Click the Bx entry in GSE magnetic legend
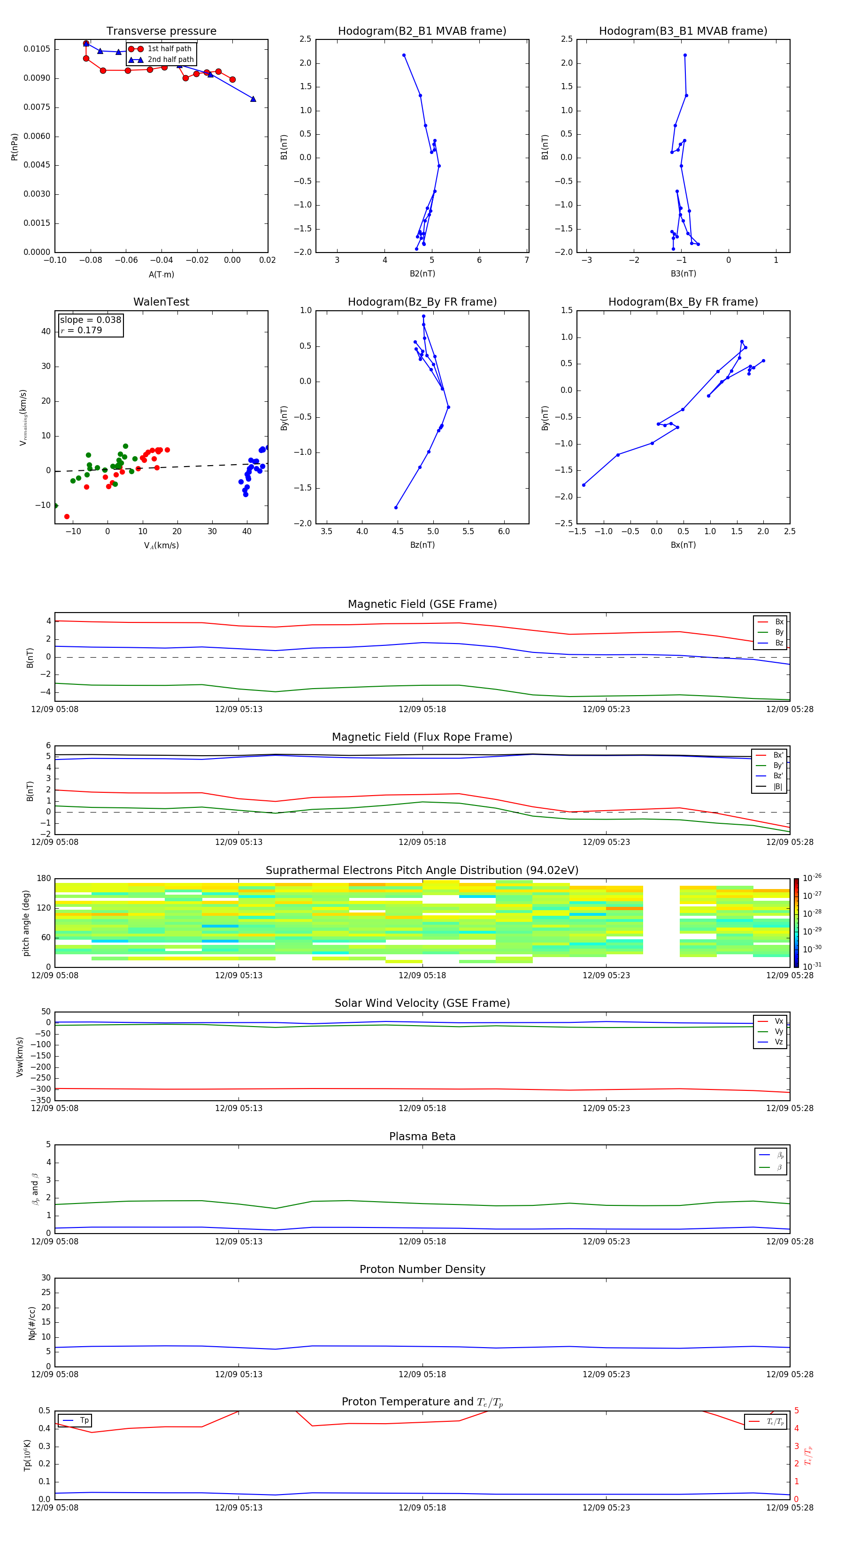Viewport: 845px width, 1549px height. [770, 622]
